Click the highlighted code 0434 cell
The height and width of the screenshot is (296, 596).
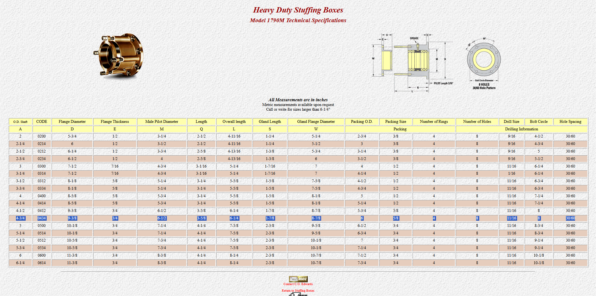(x=42, y=218)
